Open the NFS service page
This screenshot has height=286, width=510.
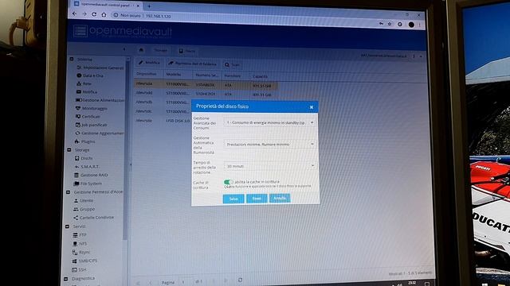[x=80, y=244]
